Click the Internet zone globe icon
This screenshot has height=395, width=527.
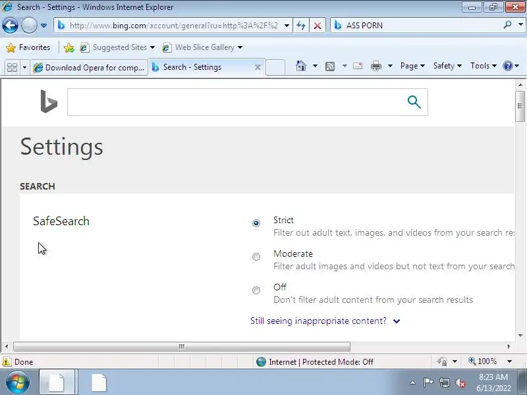(x=261, y=361)
